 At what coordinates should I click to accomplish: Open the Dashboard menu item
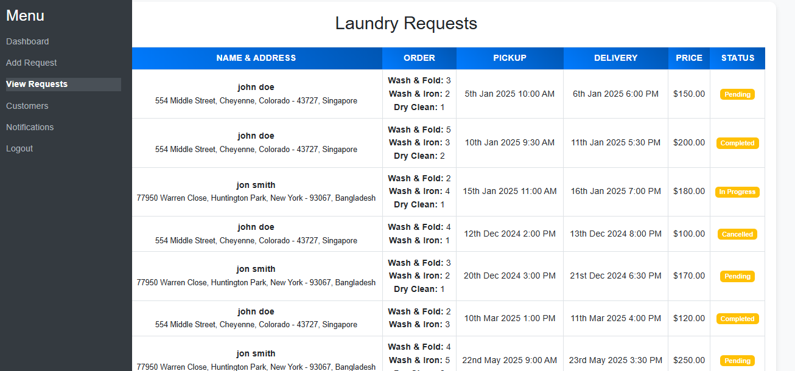[27, 41]
